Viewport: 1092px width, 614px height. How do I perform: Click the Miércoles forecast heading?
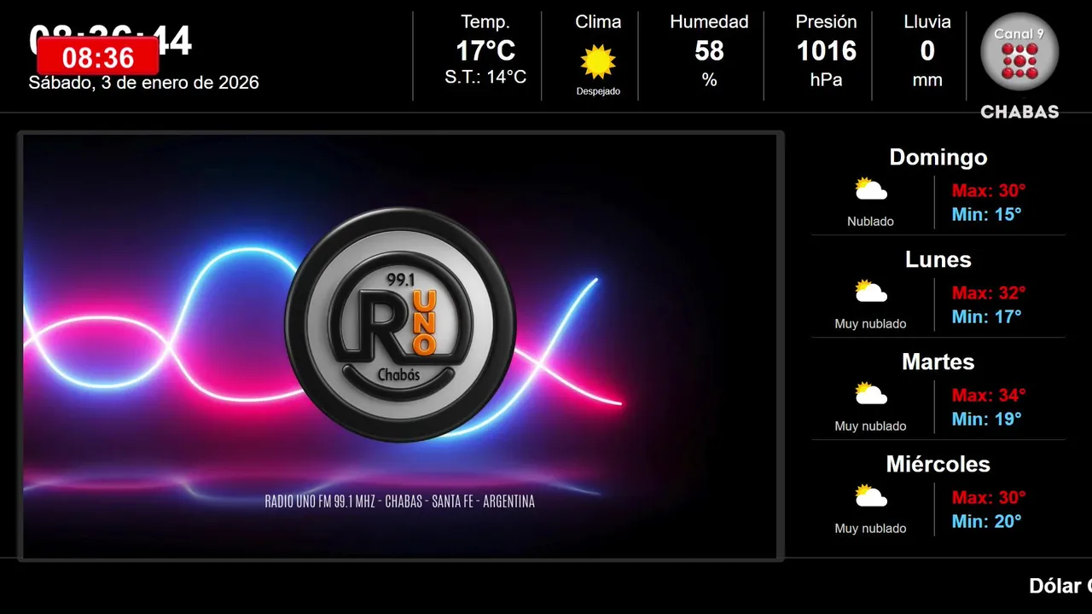coord(938,464)
